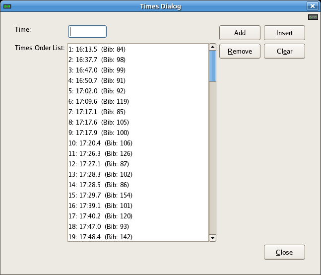Click the scrollbar up arrow
The height and width of the screenshot is (275, 321).
pyautogui.click(x=213, y=47)
